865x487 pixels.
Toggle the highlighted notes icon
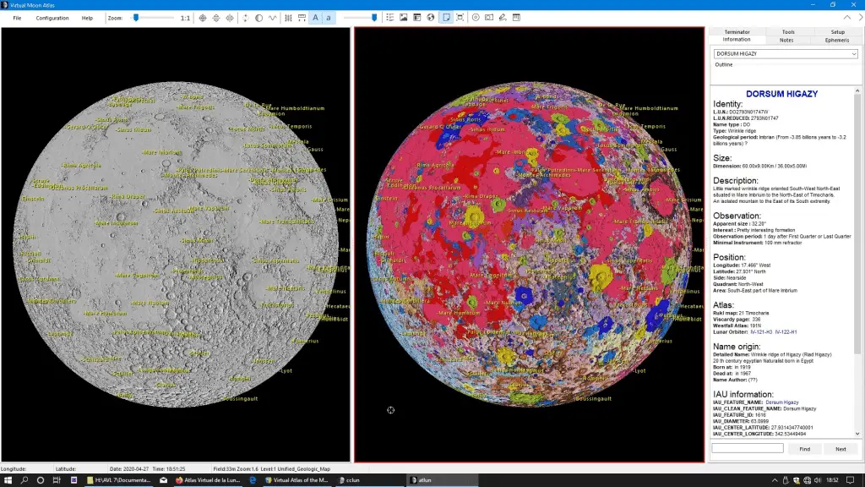pos(446,18)
